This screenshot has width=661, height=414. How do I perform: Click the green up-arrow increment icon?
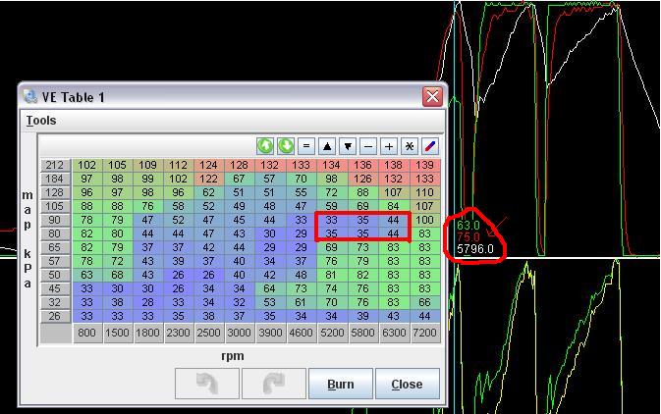[265, 146]
